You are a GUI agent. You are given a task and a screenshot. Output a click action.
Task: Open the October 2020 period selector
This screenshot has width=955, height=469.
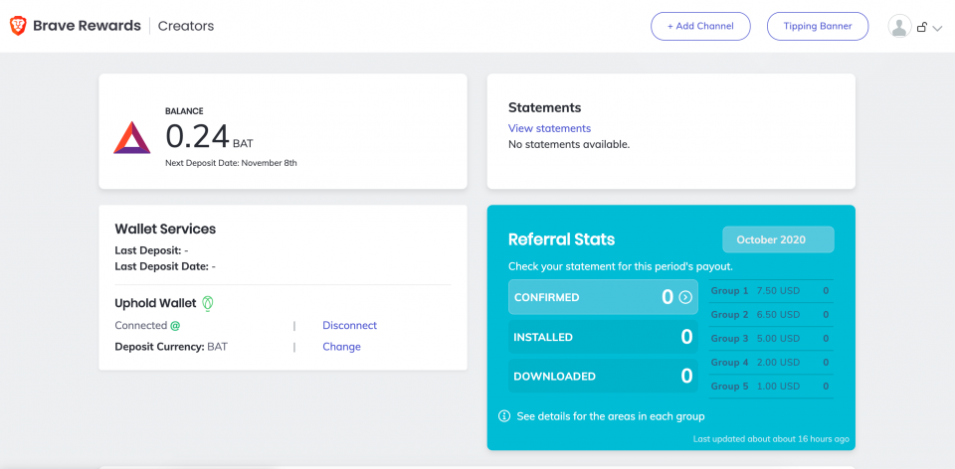pyautogui.click(x=778, y=239)
